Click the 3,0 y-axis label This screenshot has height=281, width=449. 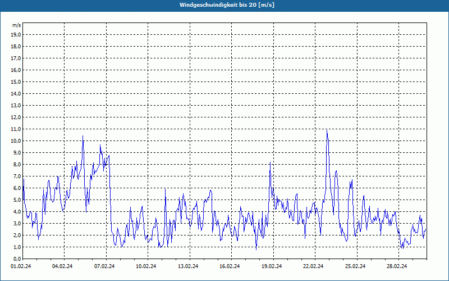[x=17, y=223]
